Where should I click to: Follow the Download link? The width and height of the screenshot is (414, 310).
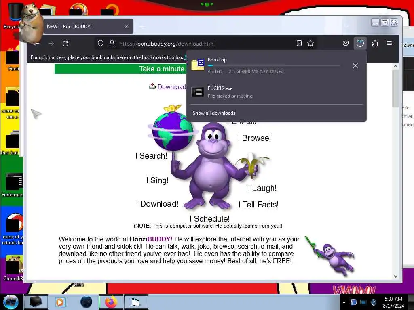point(171,87)
